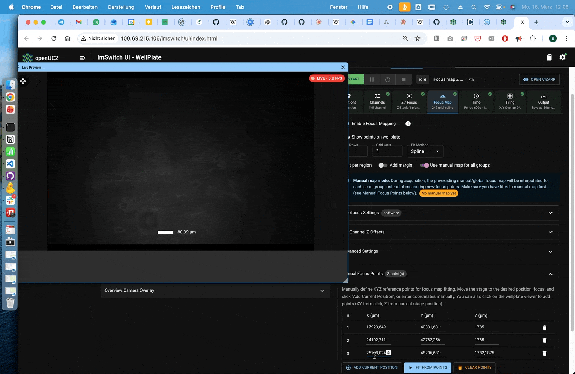Click the FIT FROM POINTS button

[428, 367]
